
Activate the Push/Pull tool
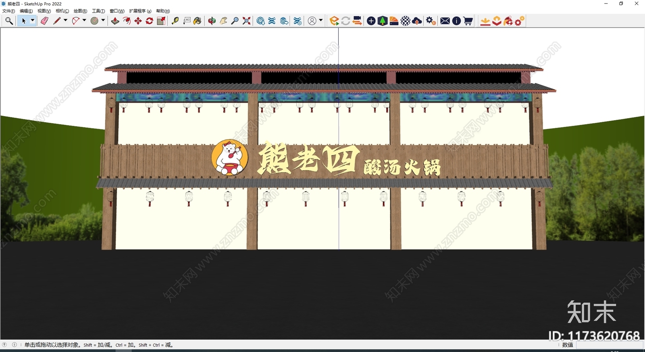pos(115,21)
